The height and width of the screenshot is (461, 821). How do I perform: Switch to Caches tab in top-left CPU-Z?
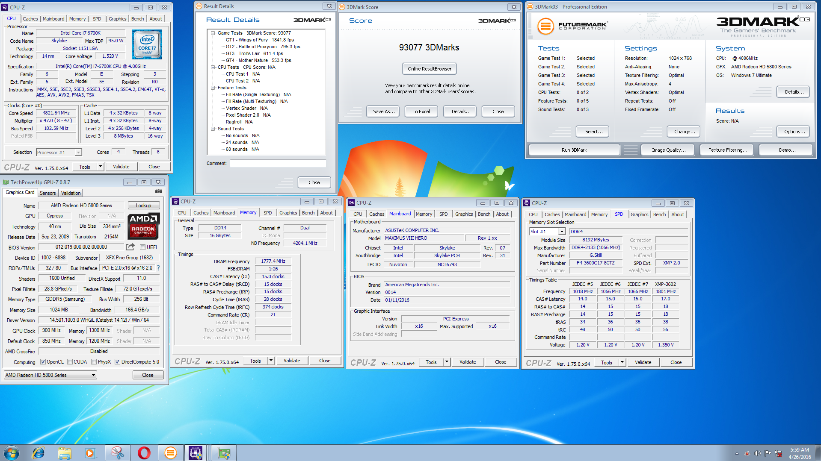tap(30, 19)
